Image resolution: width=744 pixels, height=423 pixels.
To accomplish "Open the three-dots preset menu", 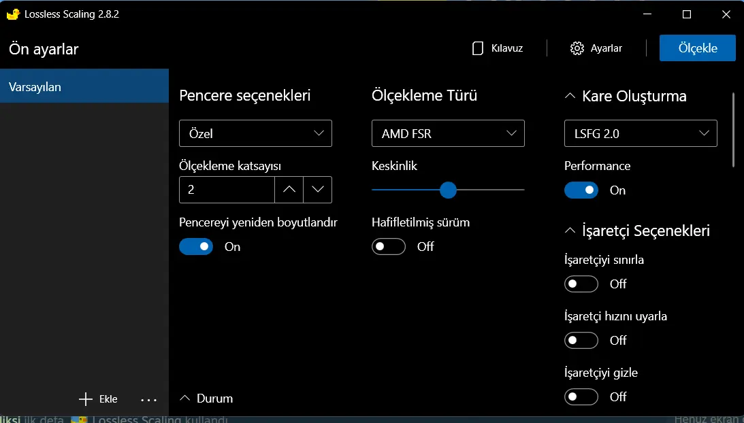I will [148, 400].
